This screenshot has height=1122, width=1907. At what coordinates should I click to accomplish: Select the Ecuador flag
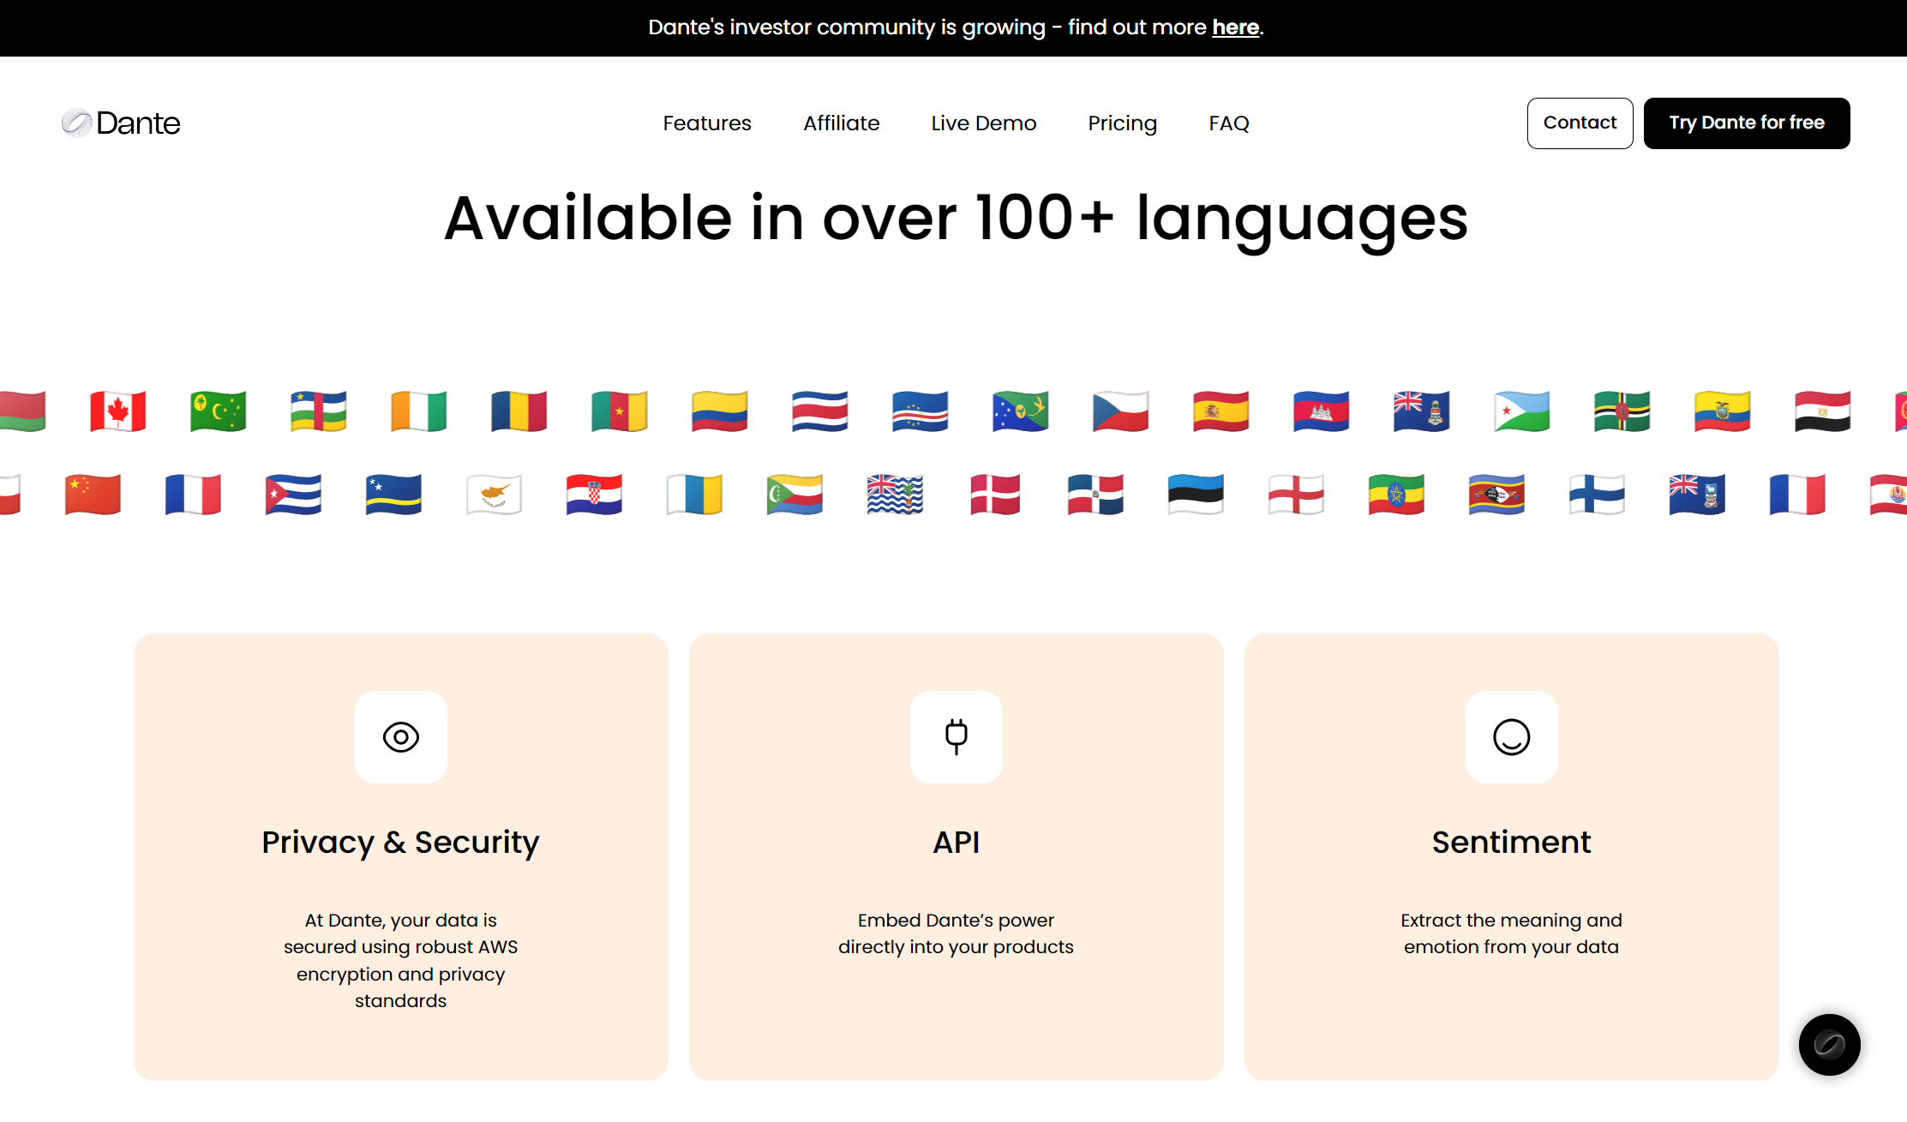tap(1723, 411)
